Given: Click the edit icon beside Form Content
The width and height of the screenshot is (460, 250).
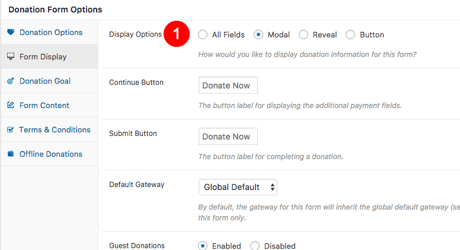Looking at the screenshot, I should [x=11, y=105].
